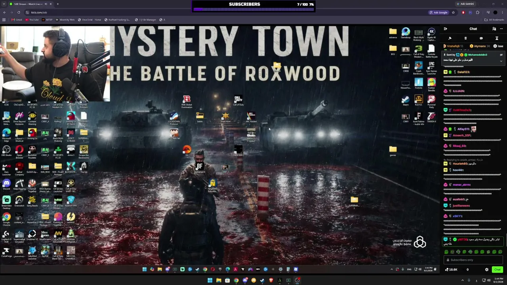This screenshot has height=285, width=507.
Task: Click username Alfay511 in chat
Action: tap(463, 129)
